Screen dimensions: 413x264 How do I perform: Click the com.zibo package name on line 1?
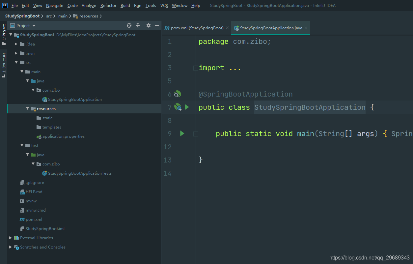250,42
